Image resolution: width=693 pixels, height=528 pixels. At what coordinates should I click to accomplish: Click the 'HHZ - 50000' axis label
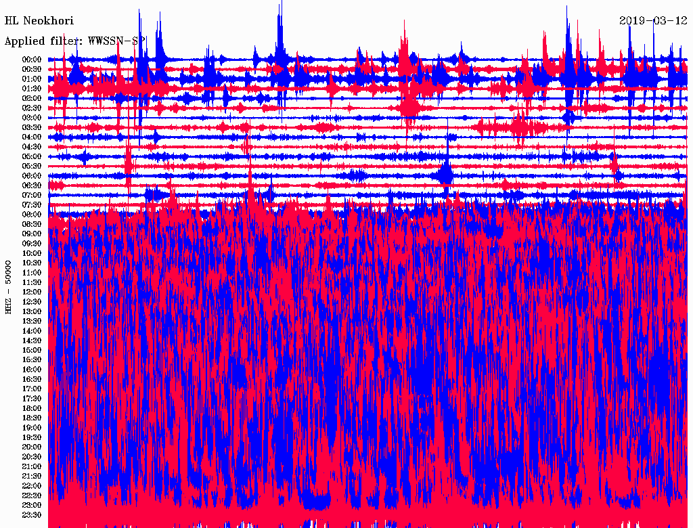(8, 287)
